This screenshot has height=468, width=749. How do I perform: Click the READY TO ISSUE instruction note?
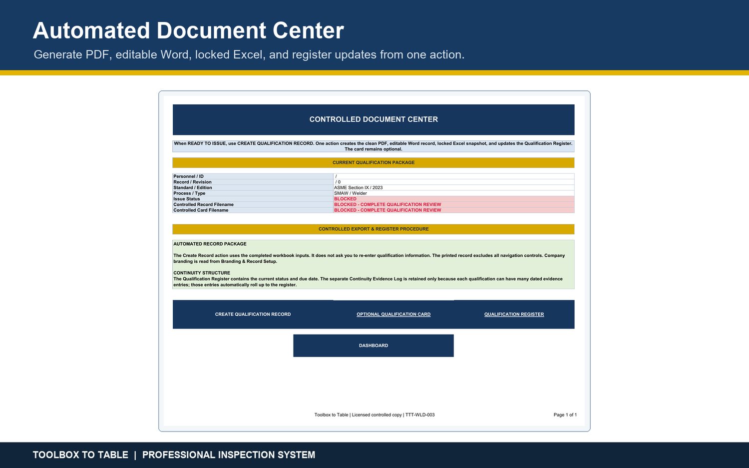click(x=374, y=146)
